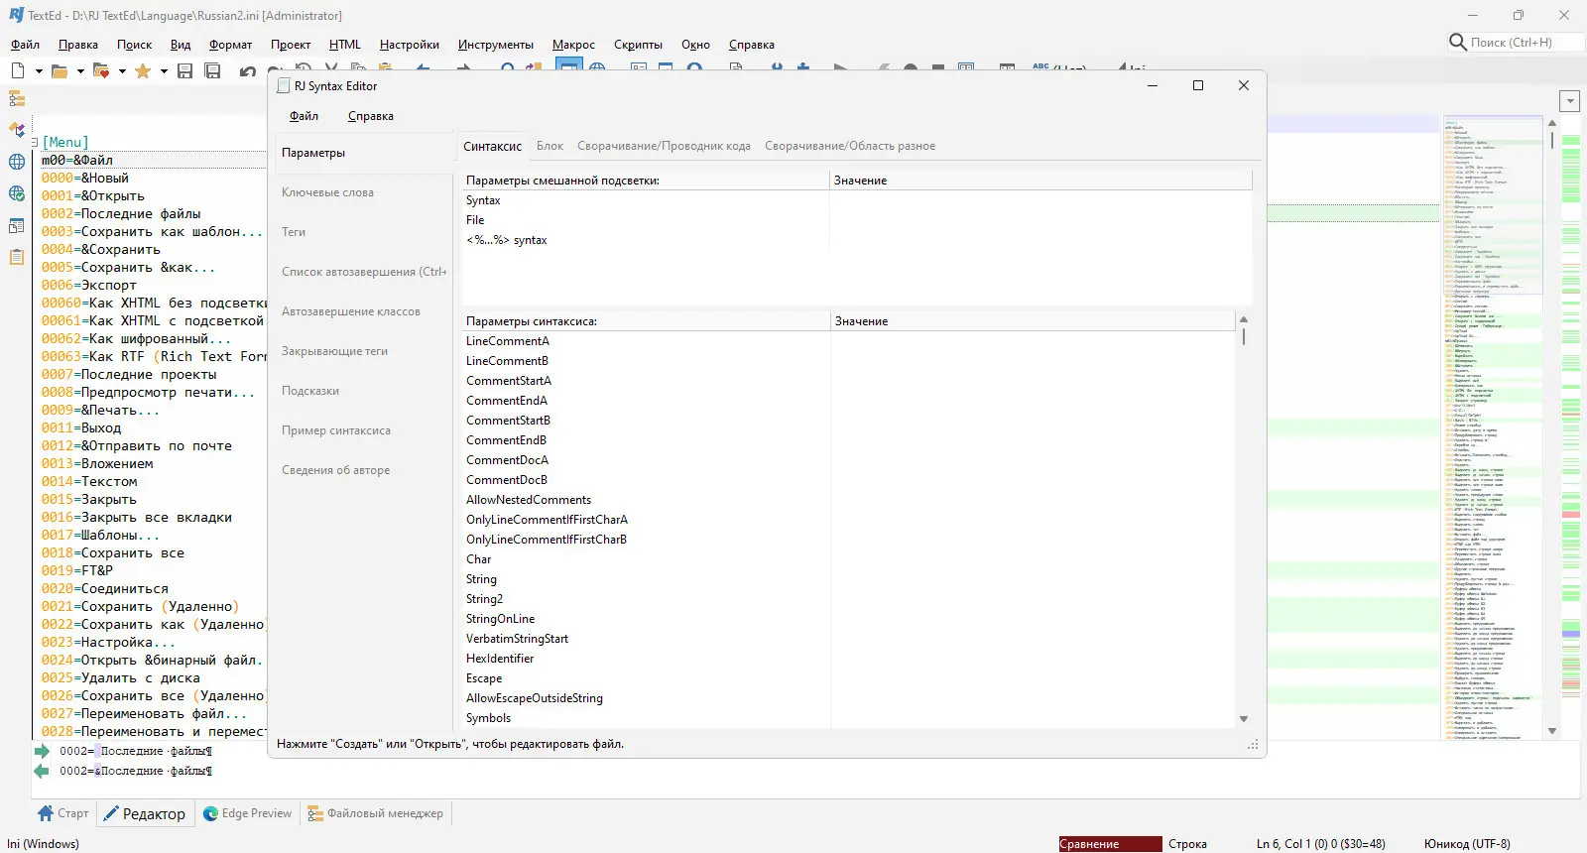Screen dimensions: 1587x853
Task: Select Ключевые слова in syntax editor sidebar
Action: (364, 192)
